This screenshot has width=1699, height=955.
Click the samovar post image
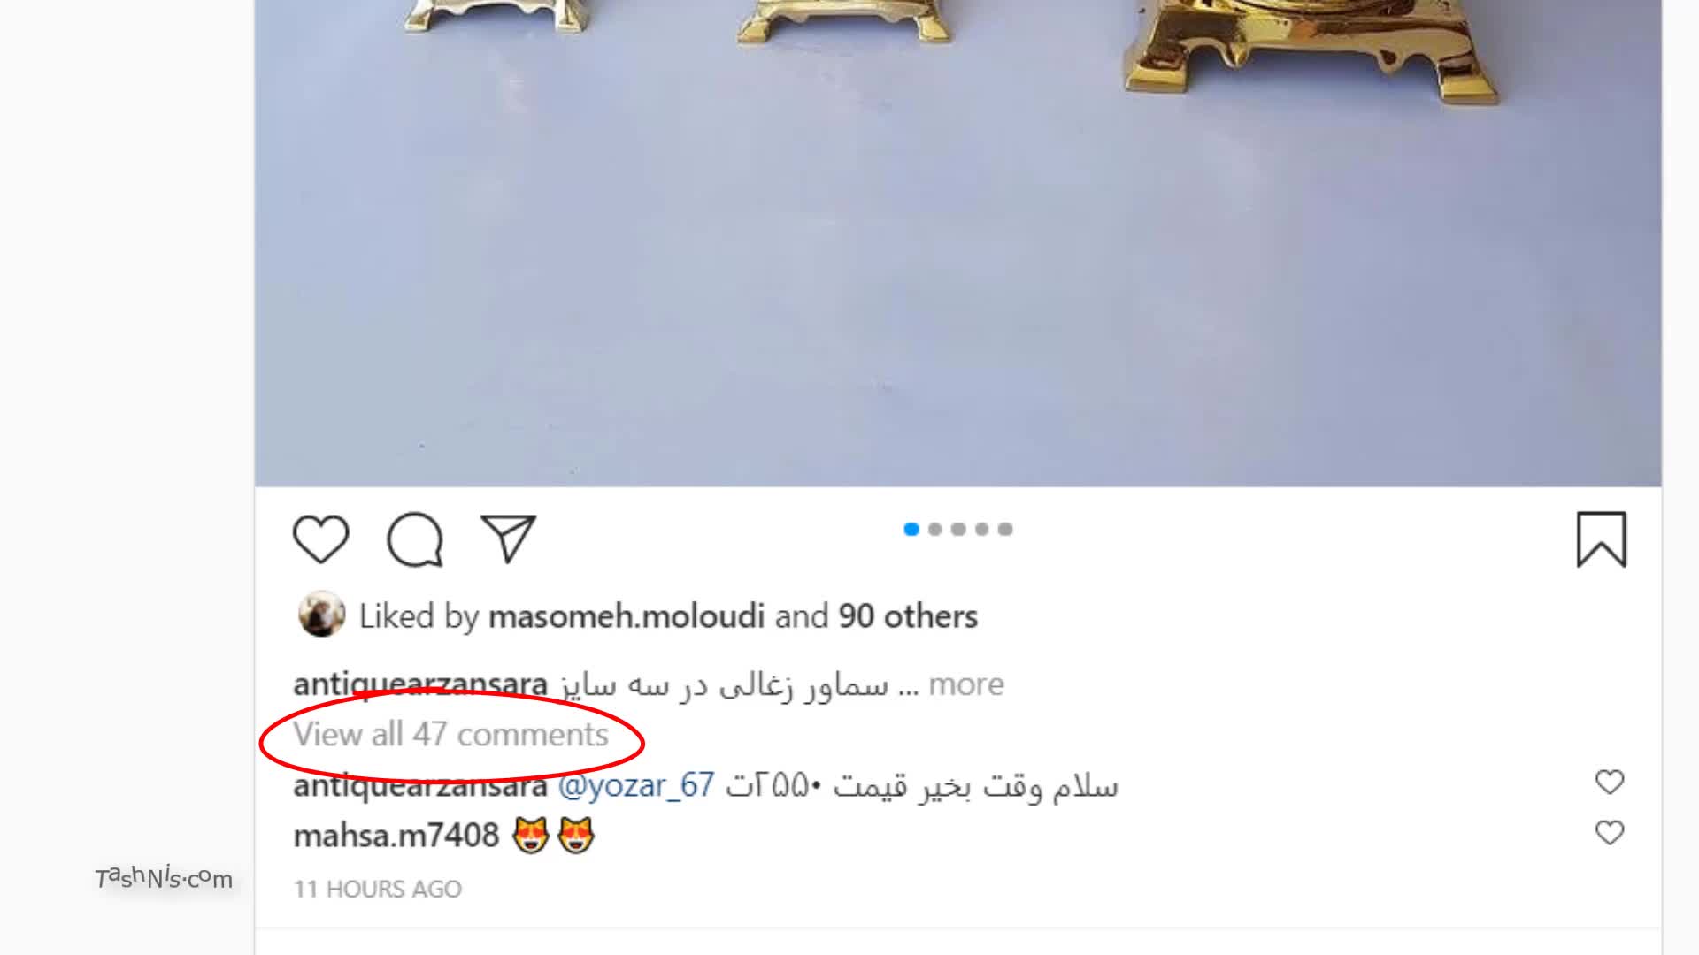click(x=958, y=243)
